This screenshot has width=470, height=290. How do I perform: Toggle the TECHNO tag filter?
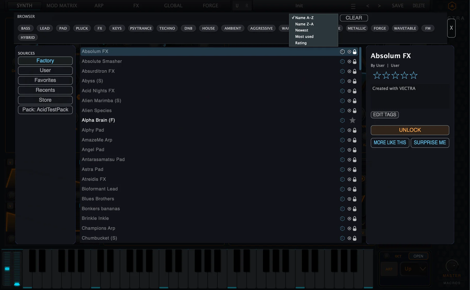pyautogui.click(x=167, y=28)
